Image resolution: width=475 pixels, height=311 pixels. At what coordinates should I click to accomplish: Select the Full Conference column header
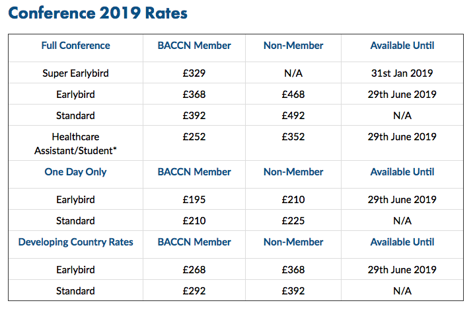pos(75,46)
